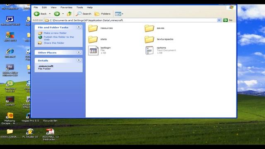
Task: Click Share this folder link
Action: [x=54, y=43]
